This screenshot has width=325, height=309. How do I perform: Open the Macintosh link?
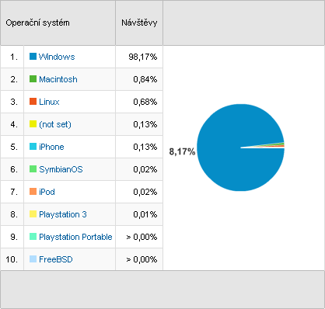coord(58,79)
